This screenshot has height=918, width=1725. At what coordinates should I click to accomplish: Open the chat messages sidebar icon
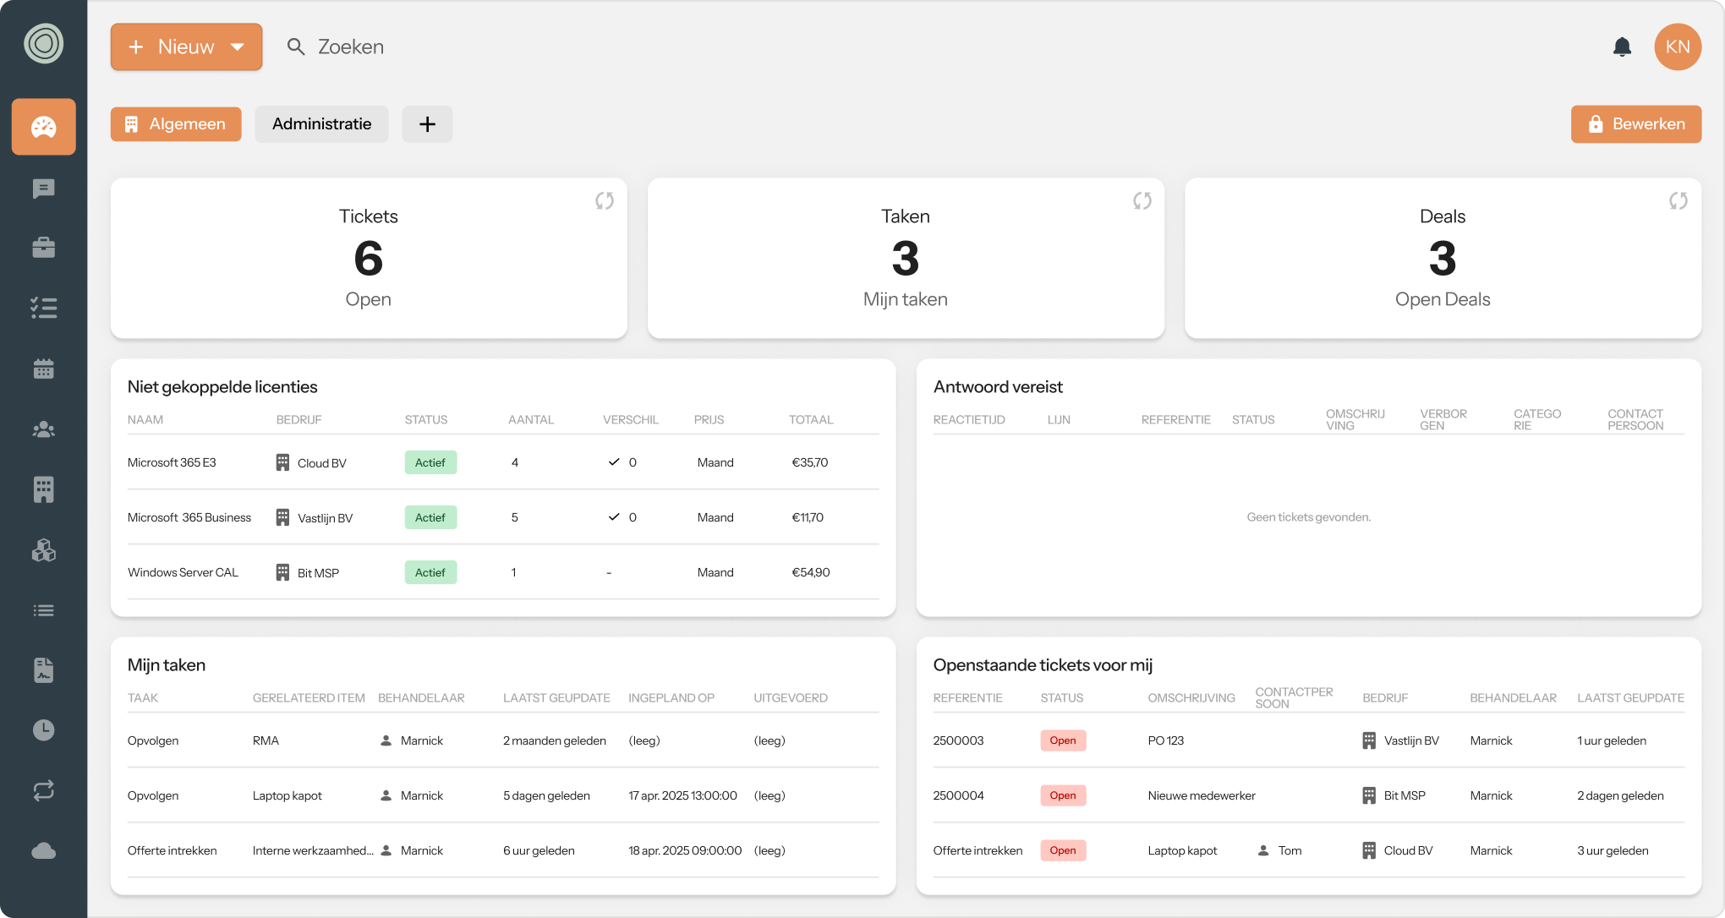[x=43, y=189]
